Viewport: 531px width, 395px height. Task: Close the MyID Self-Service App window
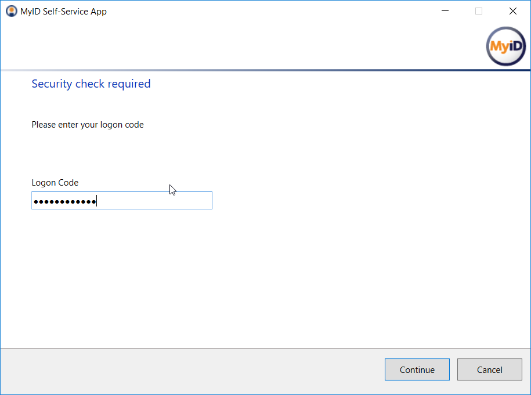click(512, 11)
